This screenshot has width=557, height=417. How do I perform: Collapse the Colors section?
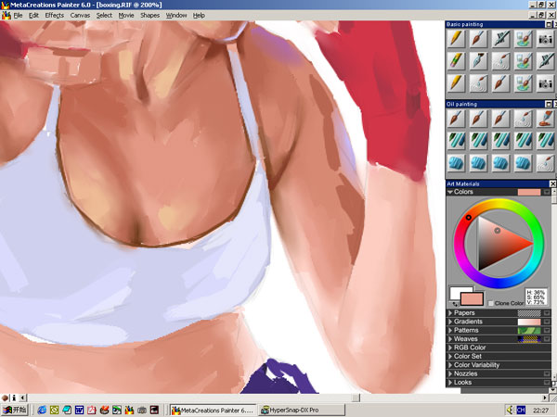[450, 192]
